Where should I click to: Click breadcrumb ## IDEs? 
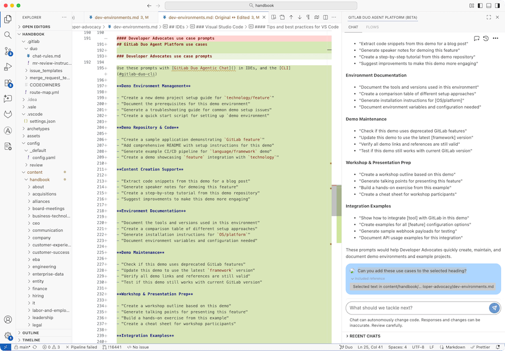coord(174,27)
